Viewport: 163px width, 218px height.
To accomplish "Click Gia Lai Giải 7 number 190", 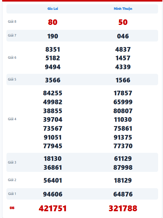I will coord(53,36).
